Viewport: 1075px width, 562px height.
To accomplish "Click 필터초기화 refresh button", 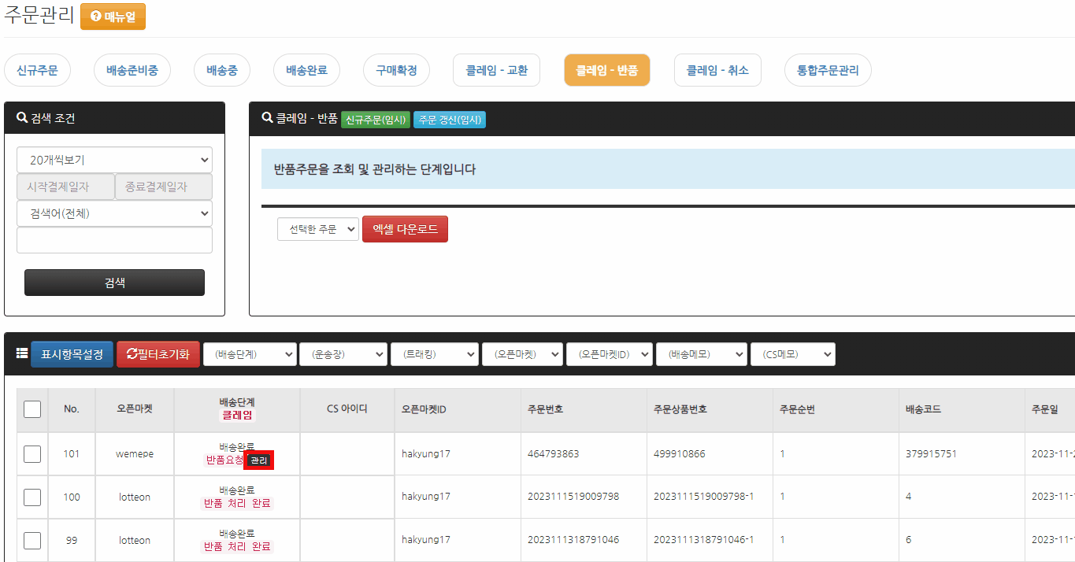I will [158, 354].
